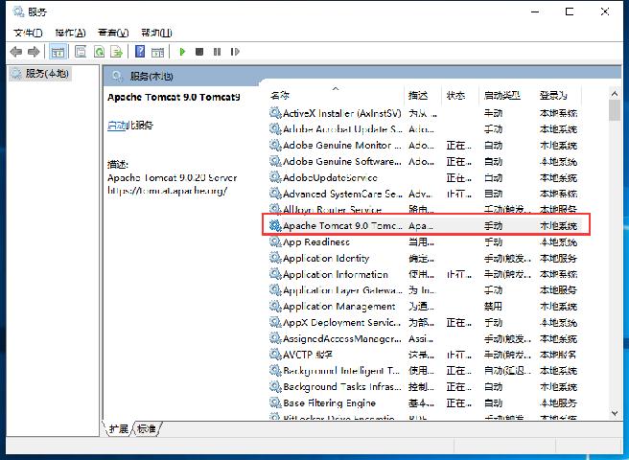This screenshot has height=460, width=629.
Task: Click the 启动 link to start Tomcat
Action: coord(116,126)
